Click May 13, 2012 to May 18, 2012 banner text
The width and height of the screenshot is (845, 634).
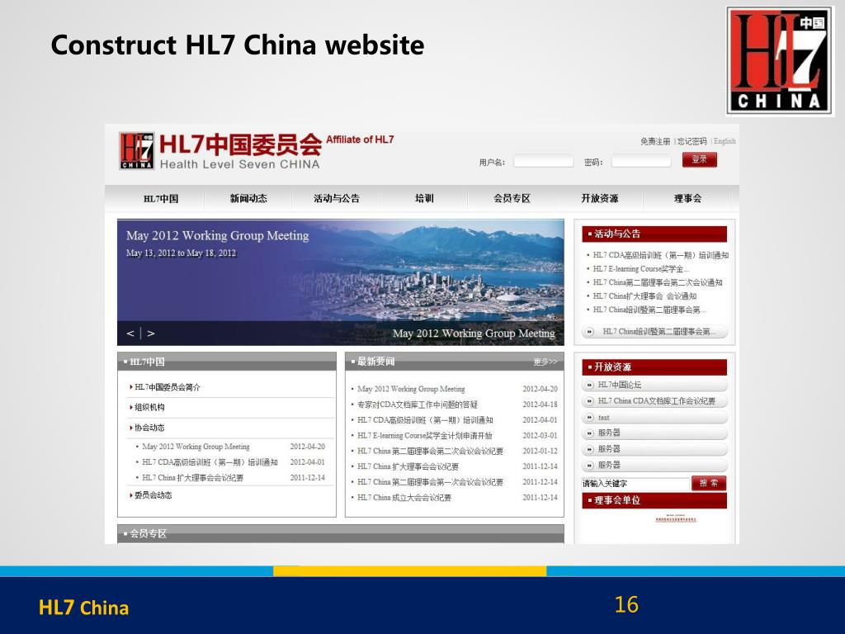181,253
